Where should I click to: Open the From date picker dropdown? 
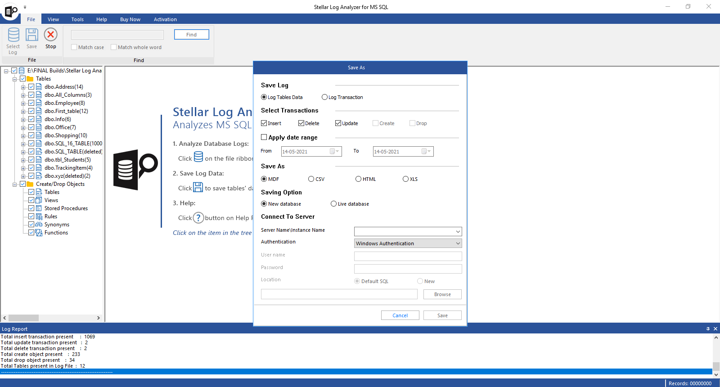coord(335,152)
